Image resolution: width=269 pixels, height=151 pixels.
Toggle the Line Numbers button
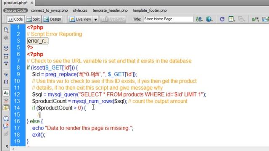(x=6, y=93)
